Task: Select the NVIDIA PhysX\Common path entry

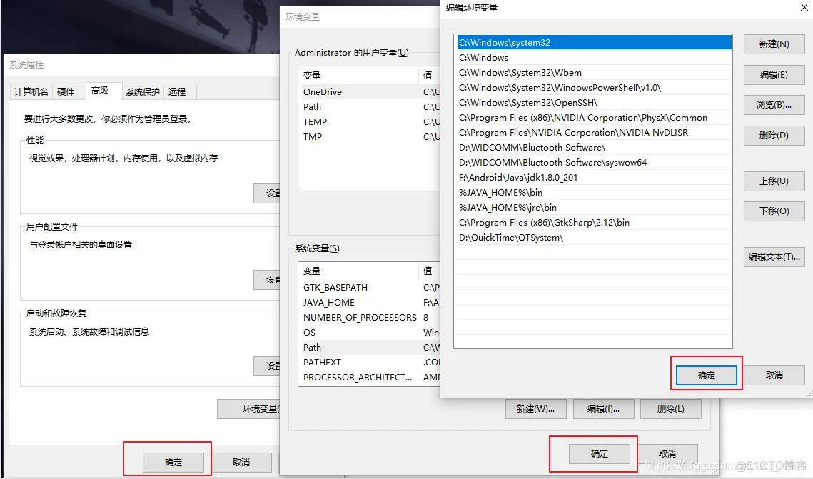Action: (594, 118)
